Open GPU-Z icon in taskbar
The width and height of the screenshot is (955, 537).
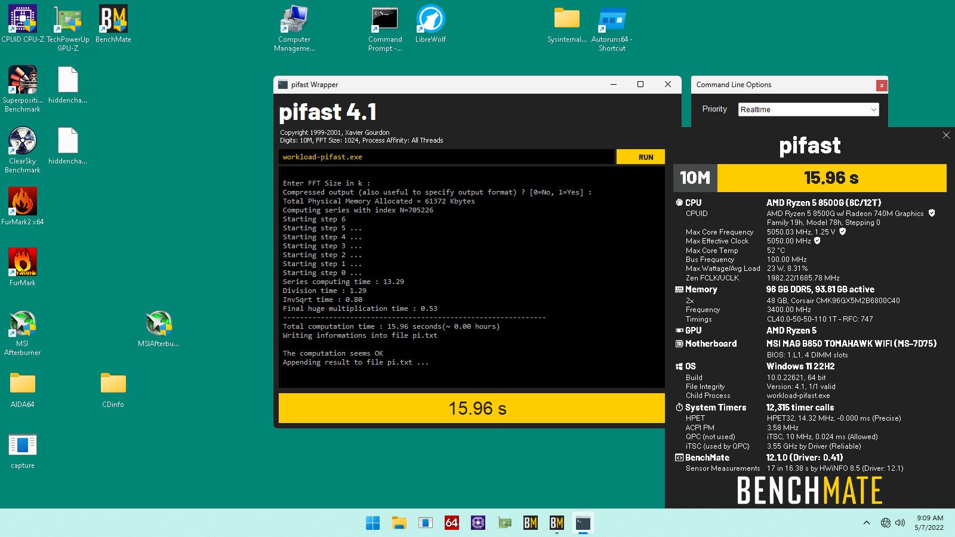[x=504, y=523]
